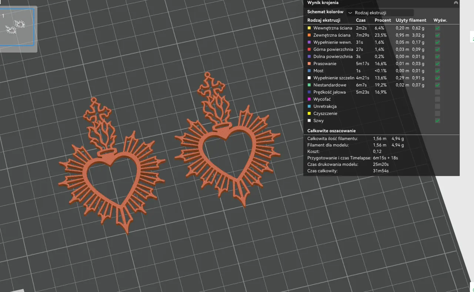Screen dimensions: 474x292
Task: Click the purple Wypełnienie wewn. swatch
Action: 309,42
